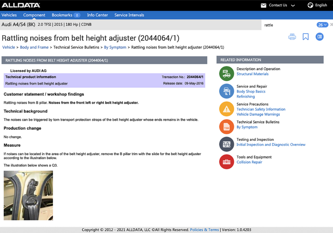The height and width of the screenshot is (233, 333).
Task: Click the 'Customer statement / workshop findings' heading
Action: [44, 94]
